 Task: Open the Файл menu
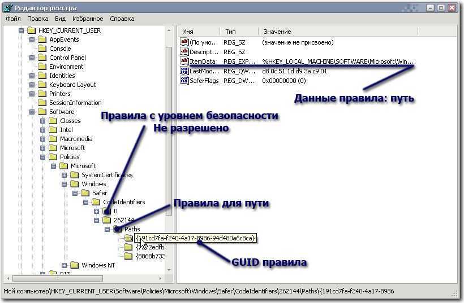(x=13, y=19)
